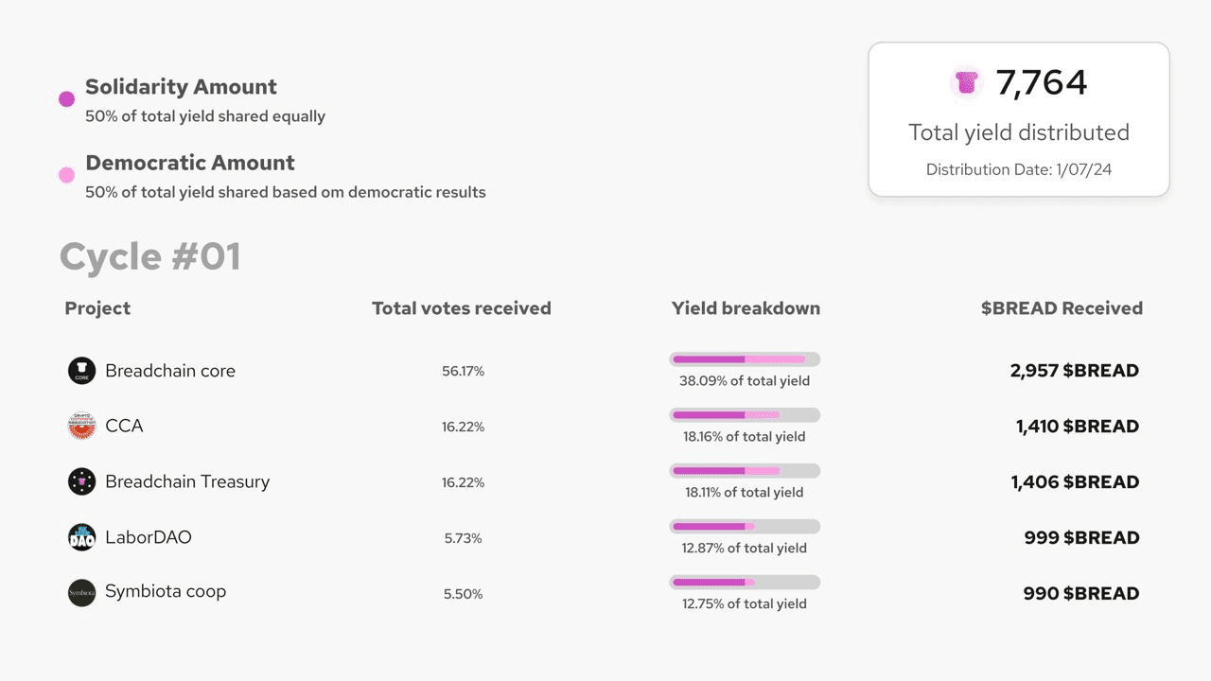This screenshot has height=681, width=1211.
Task: Click the Solidarity Amount legend dot
Action: point(66,98)
